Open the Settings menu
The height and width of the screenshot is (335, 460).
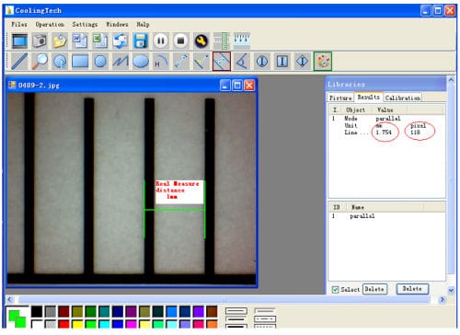click(85, 24)
